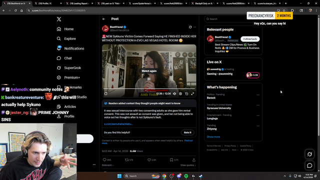Click Follow back for Bestfriend
This screenshot has width=320, height=180.
[x=250, y=39]
